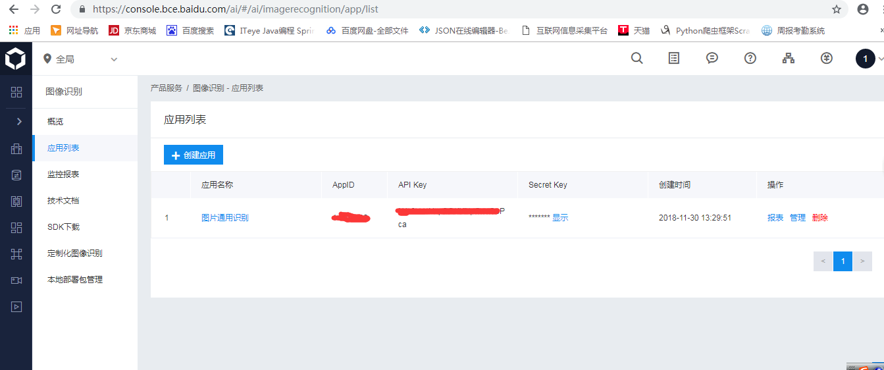Click the browser forward arrow
884x370 pixels.
pos(35,9)
